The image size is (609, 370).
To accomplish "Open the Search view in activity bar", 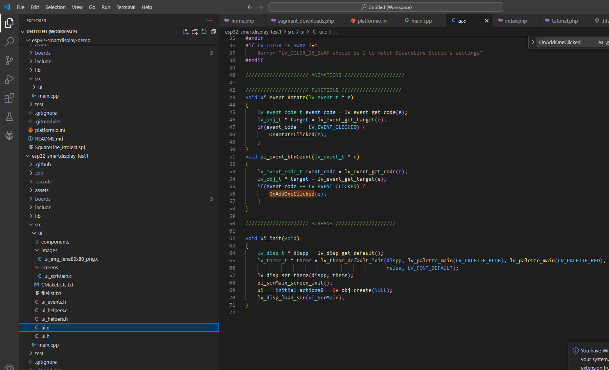I will (9, 41).
